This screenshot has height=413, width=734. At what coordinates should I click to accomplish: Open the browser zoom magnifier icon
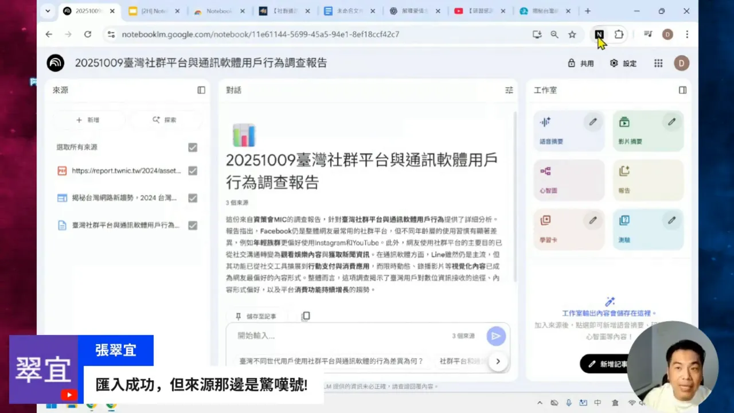[555, 34]
